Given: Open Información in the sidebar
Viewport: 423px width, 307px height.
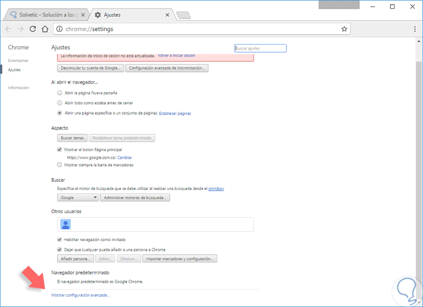Looking at the screenshot, I should (x=19, y=87).
